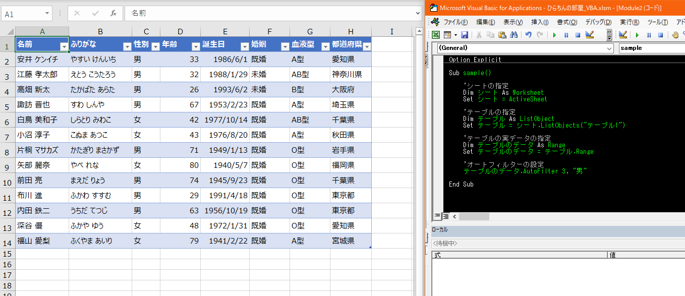Click the VBA application icon left of ファイル menu

(435, 22)
